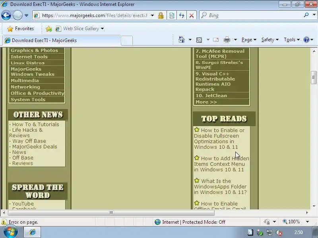View the security lock icon report

click(161, 15)
